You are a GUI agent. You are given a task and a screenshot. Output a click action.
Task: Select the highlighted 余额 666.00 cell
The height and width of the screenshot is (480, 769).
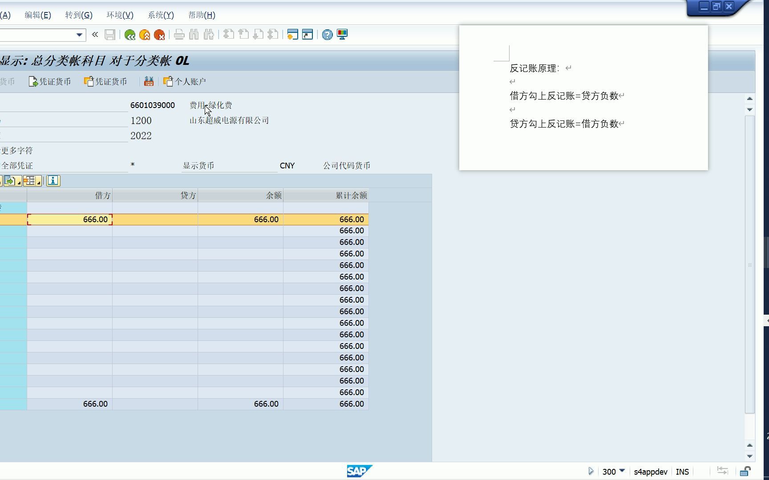click(240, 220)
